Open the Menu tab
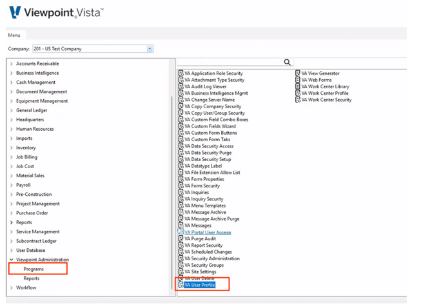This screenshot has height=308, width=432. pos(14,35)
